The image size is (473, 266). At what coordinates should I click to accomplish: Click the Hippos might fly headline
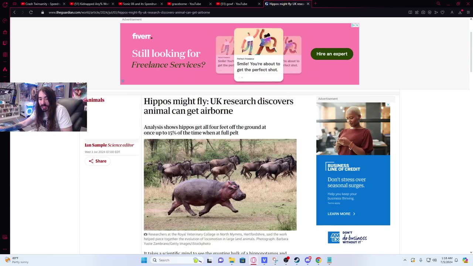coord(218,106)
